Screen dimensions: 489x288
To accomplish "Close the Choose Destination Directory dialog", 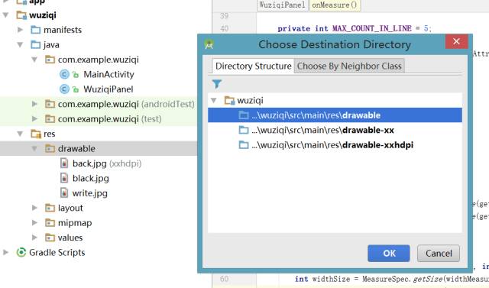I will (456, 41).
